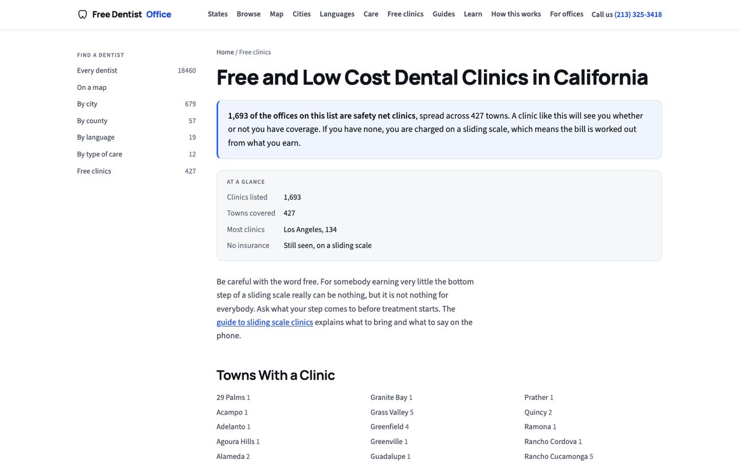Open the Prather town link
This screenshot has height=462, width=739.
click(x=536, y=397)
